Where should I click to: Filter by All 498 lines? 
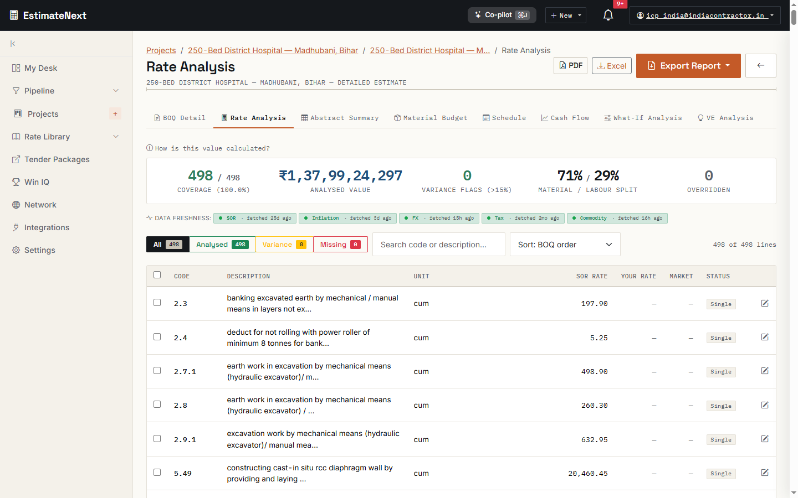[x=168, y=245]
